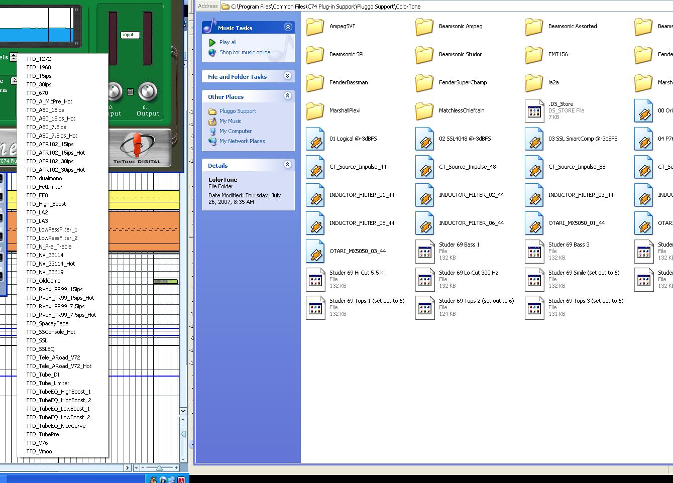Click the Play all link
This screenshot has height=483, width=673.
228,42
